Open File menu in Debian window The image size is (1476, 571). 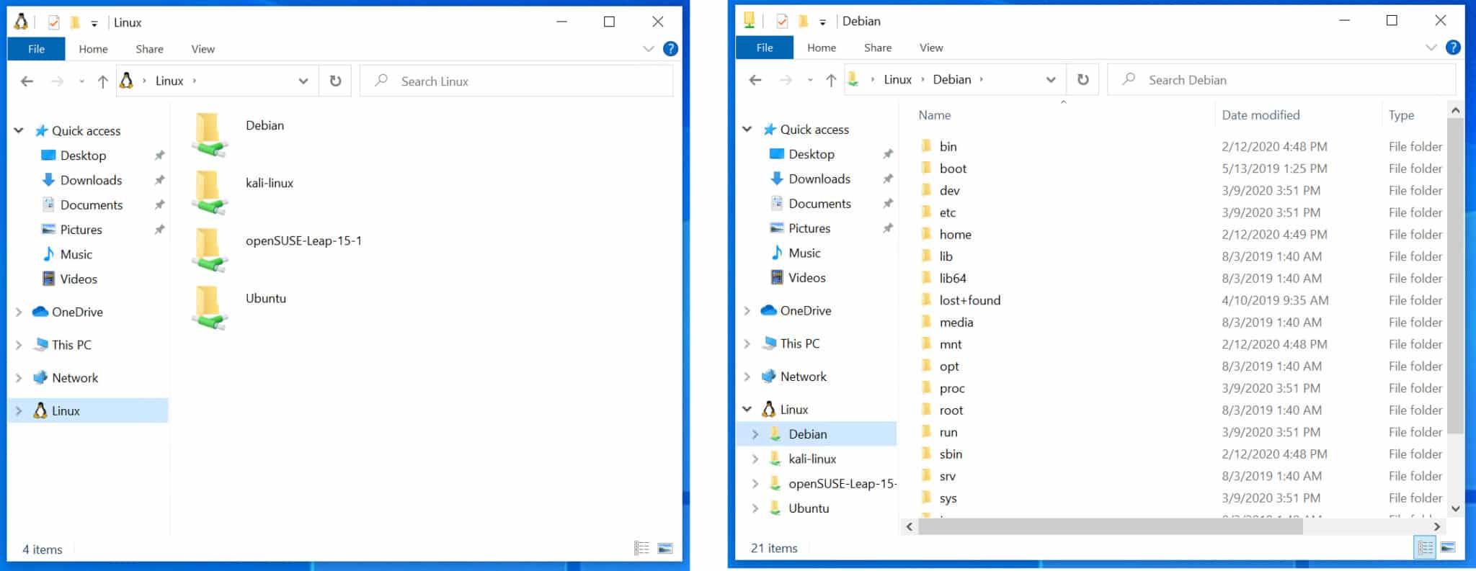click(765, 48)
